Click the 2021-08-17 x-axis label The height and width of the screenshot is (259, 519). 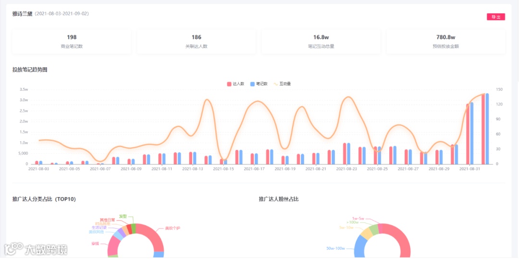[254, 169]
